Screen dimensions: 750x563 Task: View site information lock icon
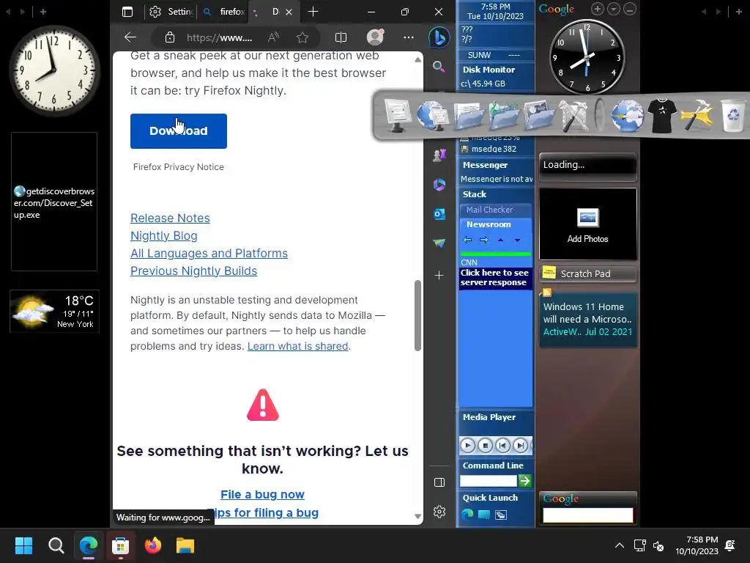click(x=170, y=37)
